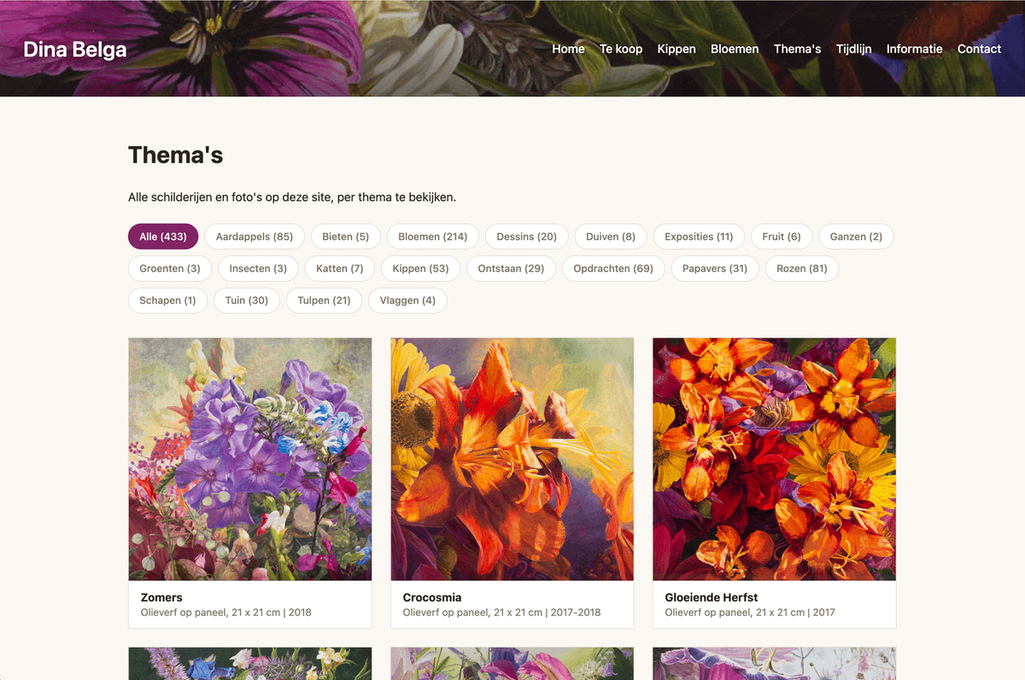Choose the Exposities (11) filter
This screenshot has height=680, width=1025.
coord(699,236)
